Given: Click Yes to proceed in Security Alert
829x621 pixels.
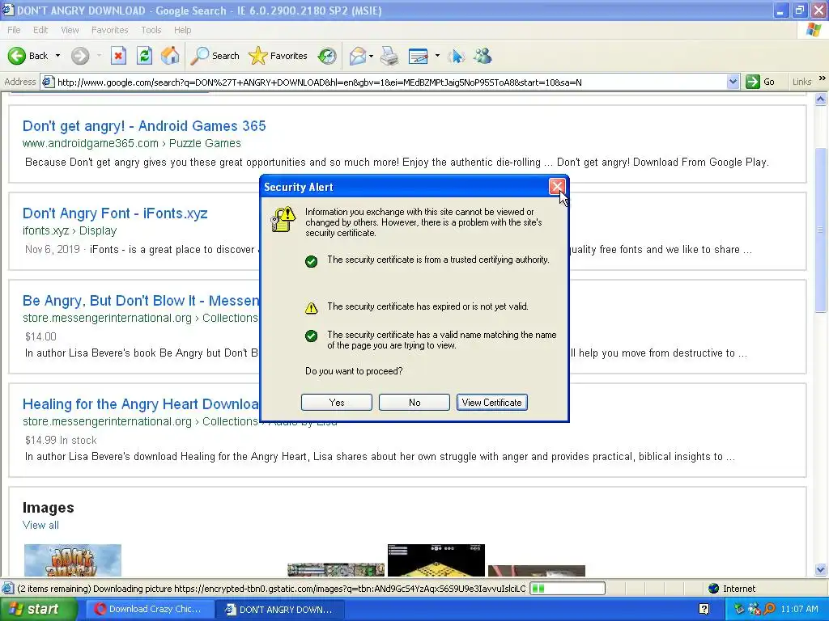Looking at the screenshot, I should click(x=336, y=403).
